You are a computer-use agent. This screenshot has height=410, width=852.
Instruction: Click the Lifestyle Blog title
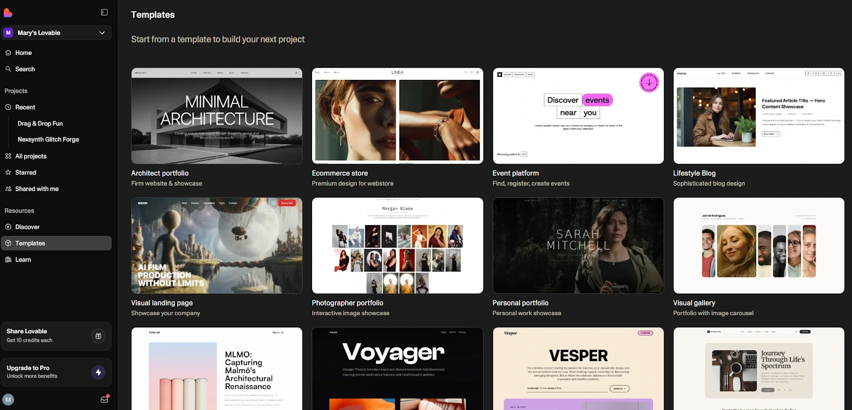click(694, 173)
